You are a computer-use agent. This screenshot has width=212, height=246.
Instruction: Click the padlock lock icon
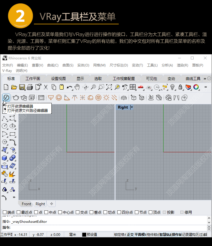point(180,87)
